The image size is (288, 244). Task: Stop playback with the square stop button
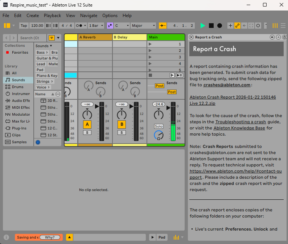211,25
